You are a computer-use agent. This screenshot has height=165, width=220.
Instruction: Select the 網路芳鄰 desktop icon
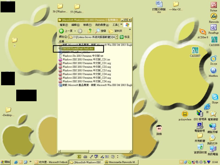coord(213,128)
